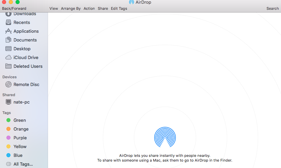The width and height of the screenshot is (281, 168).
Task: Click the green zoom window button
Action: (x=18, y=2)
